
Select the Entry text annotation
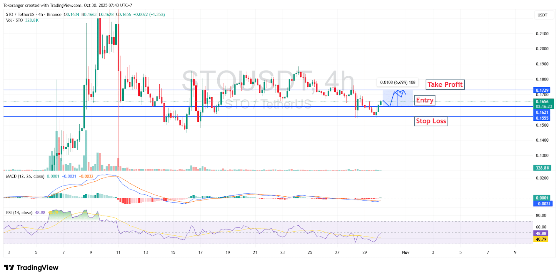(424, 100)
